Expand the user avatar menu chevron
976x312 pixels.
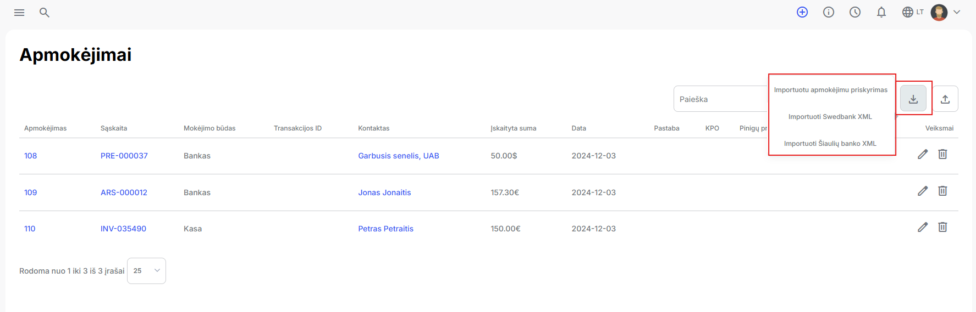[x=957, y=12]
